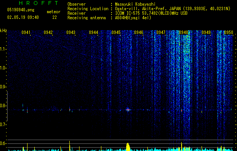This screenshot has width=237, height=151.
Task: Click antenna value A504HB(yagi 4el)
Action: coord(133,18)
